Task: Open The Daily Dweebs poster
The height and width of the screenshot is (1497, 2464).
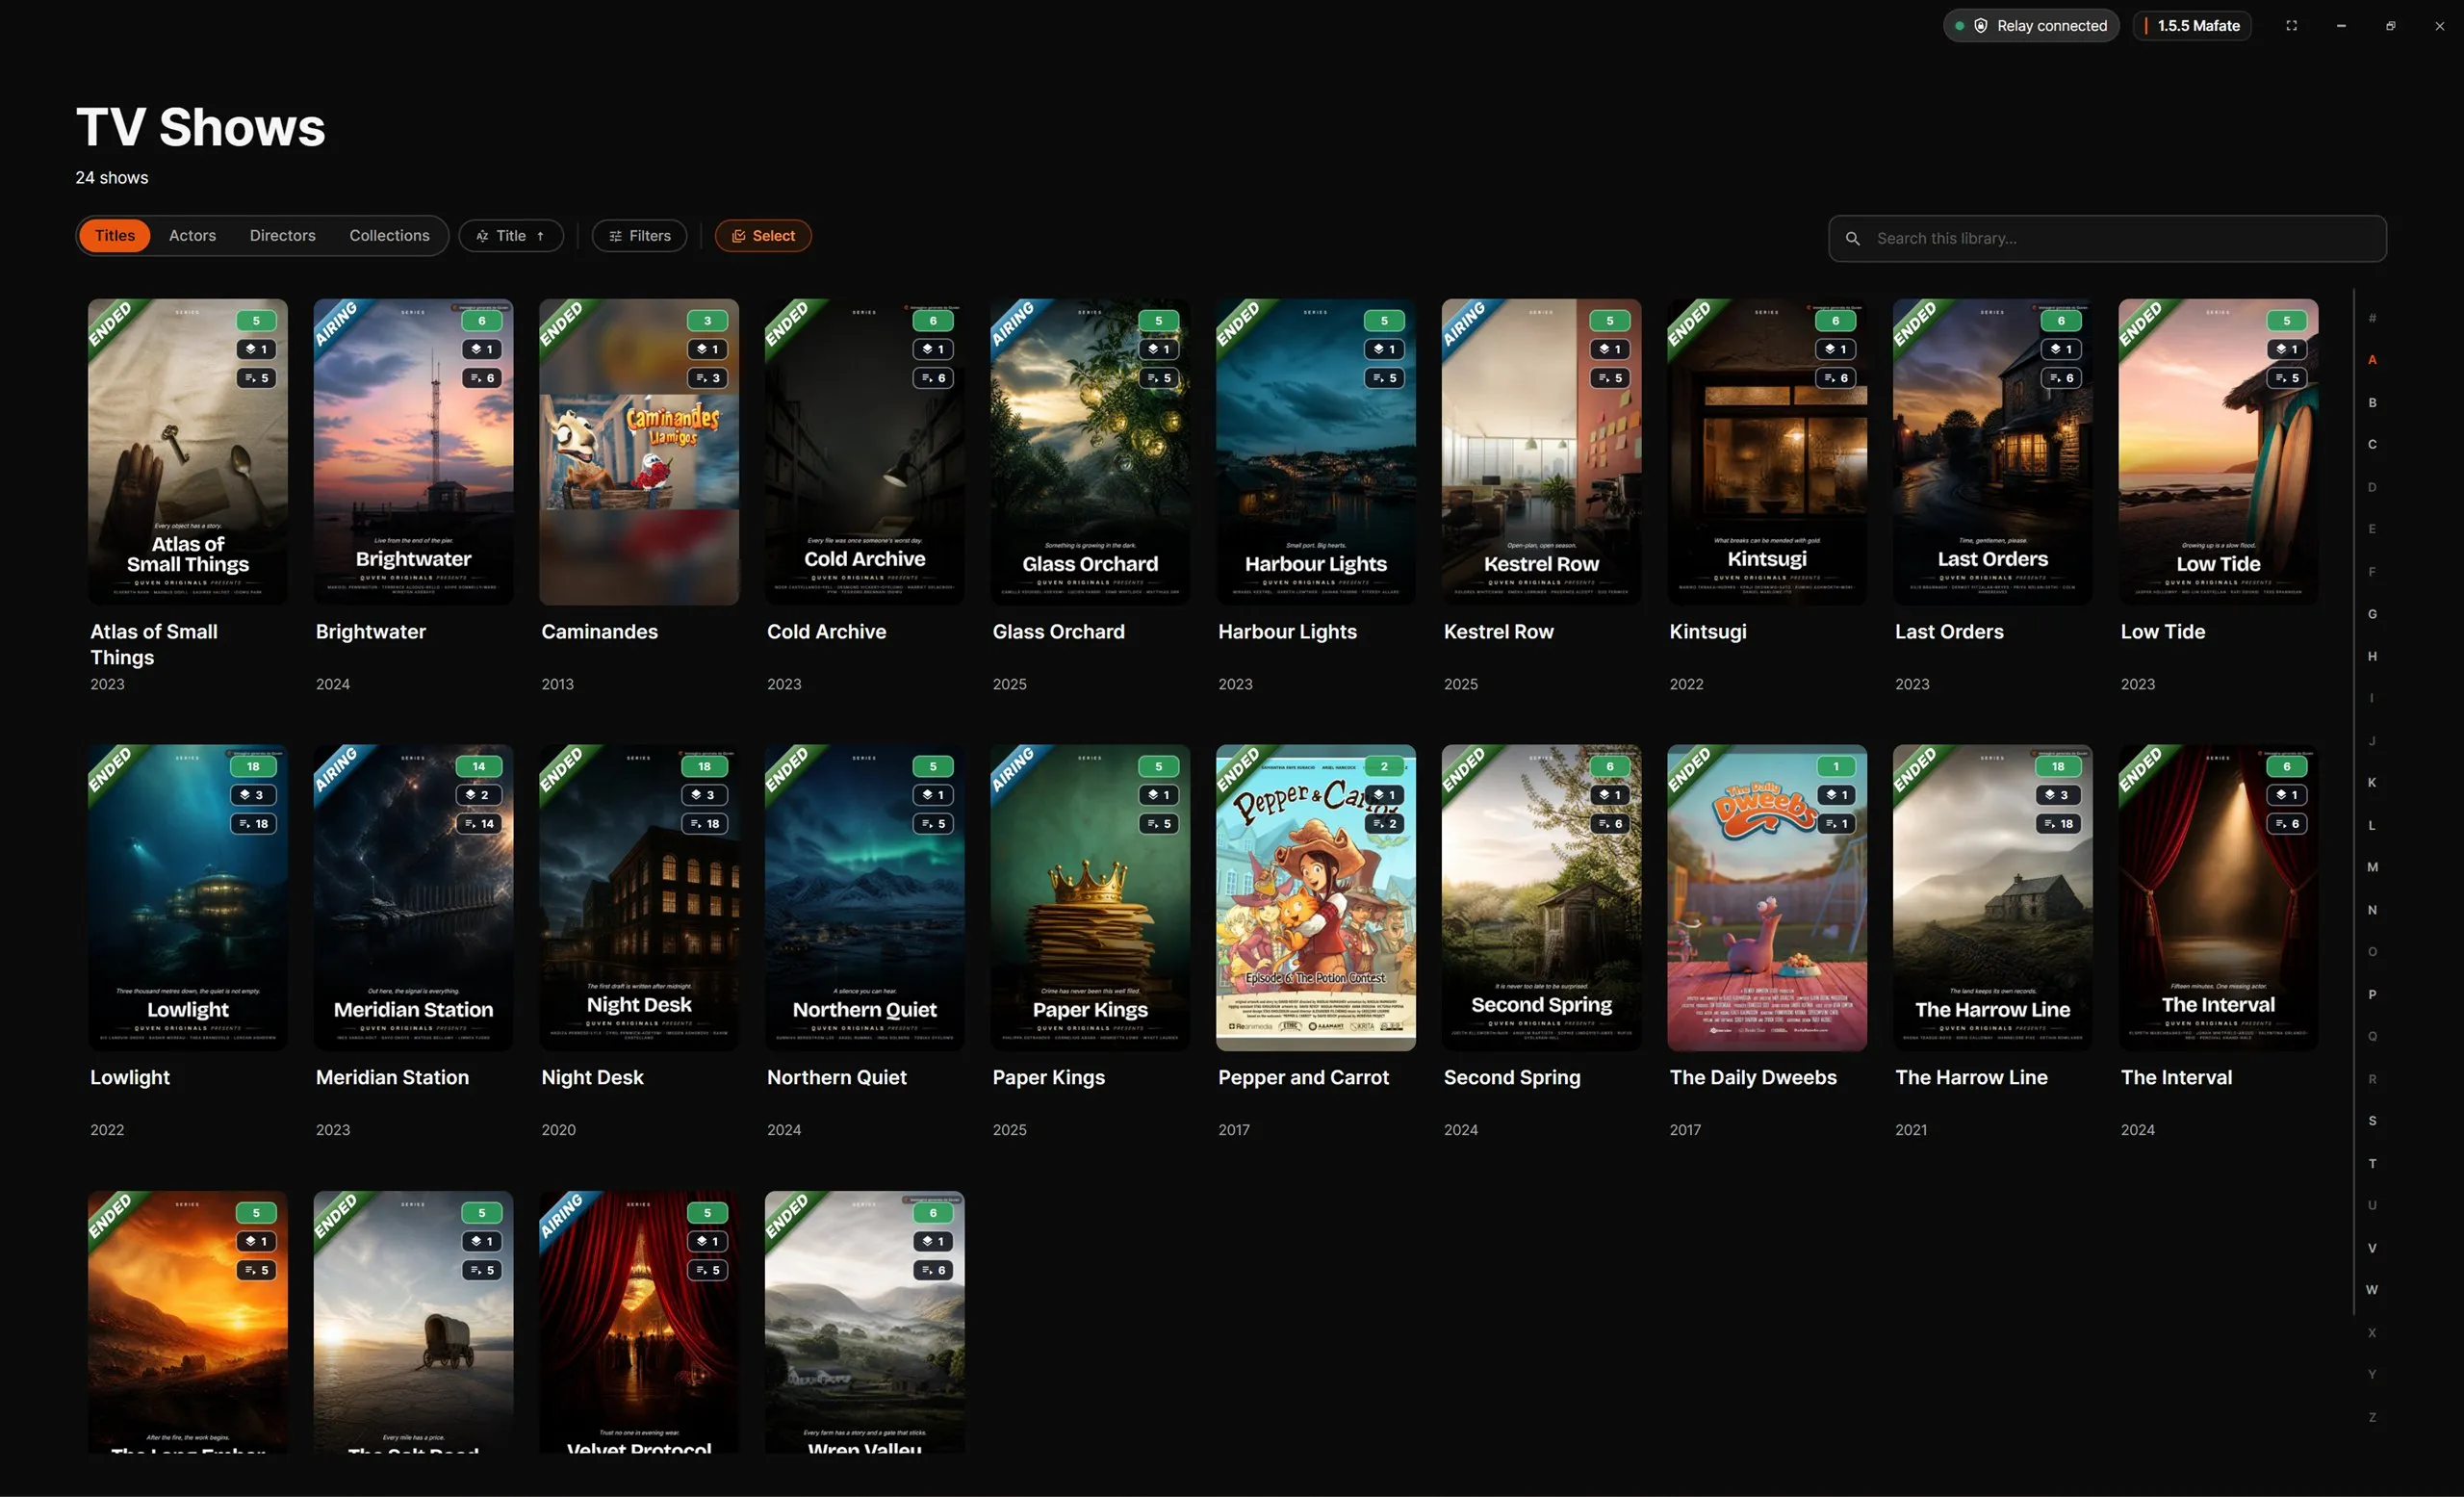Action: [1767, 898]
